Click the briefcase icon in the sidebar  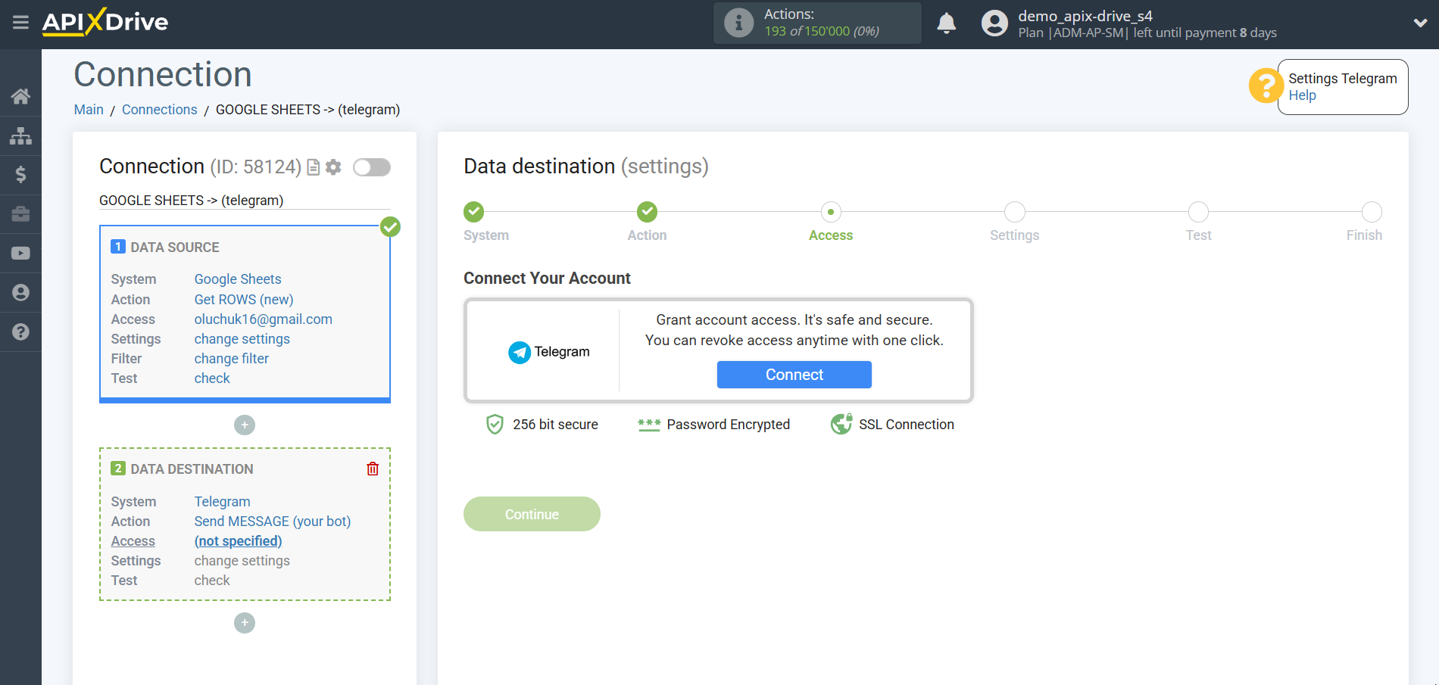(x=20, y=214)
